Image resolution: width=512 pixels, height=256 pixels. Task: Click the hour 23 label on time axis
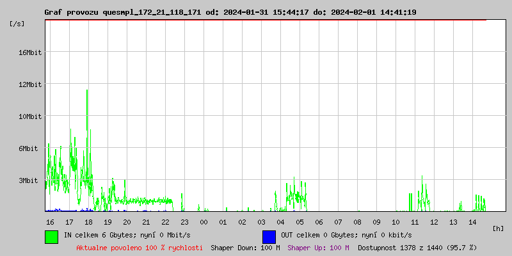[x=184, y=221]
